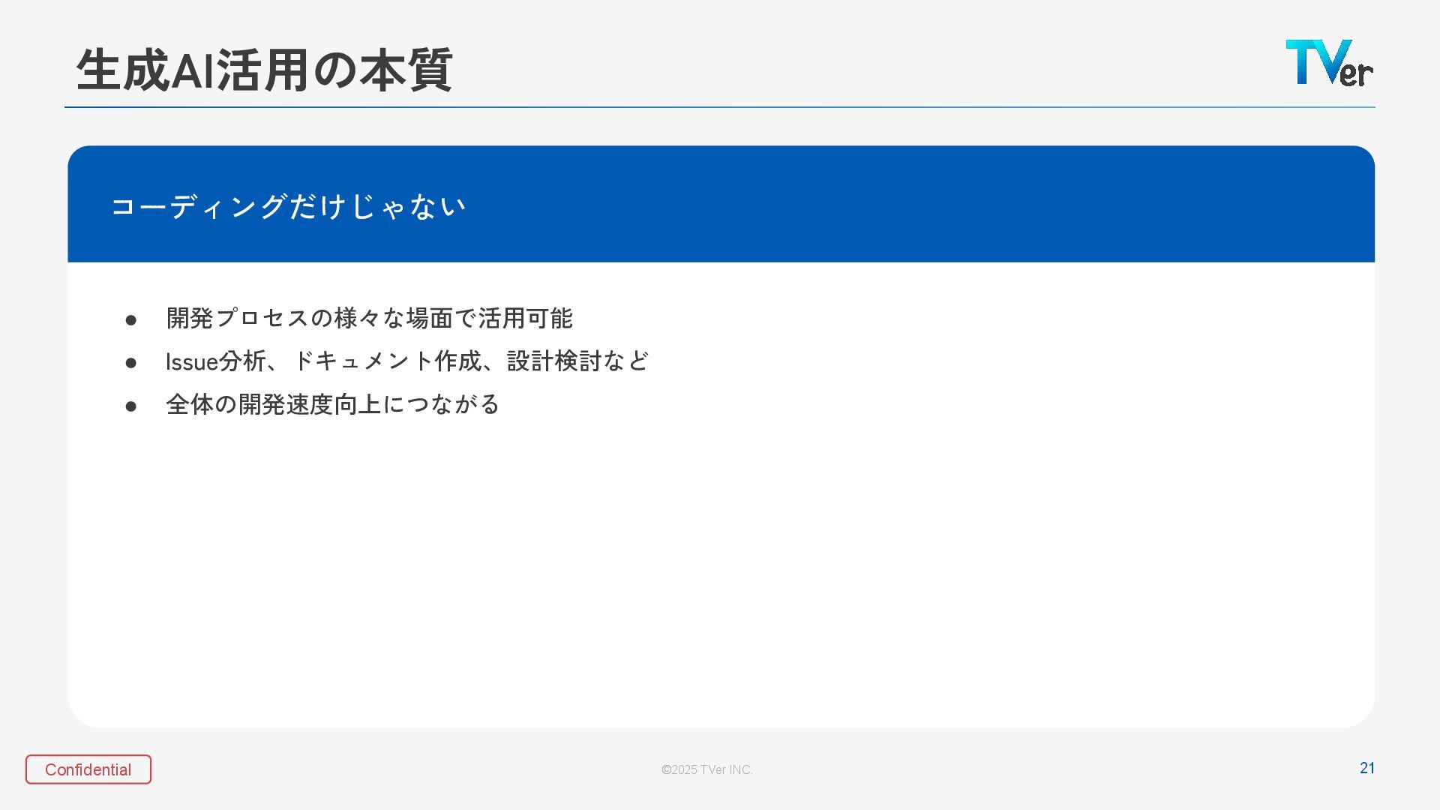Click the bullet 全体の開発速度向上につながる

tap(332, 404)
